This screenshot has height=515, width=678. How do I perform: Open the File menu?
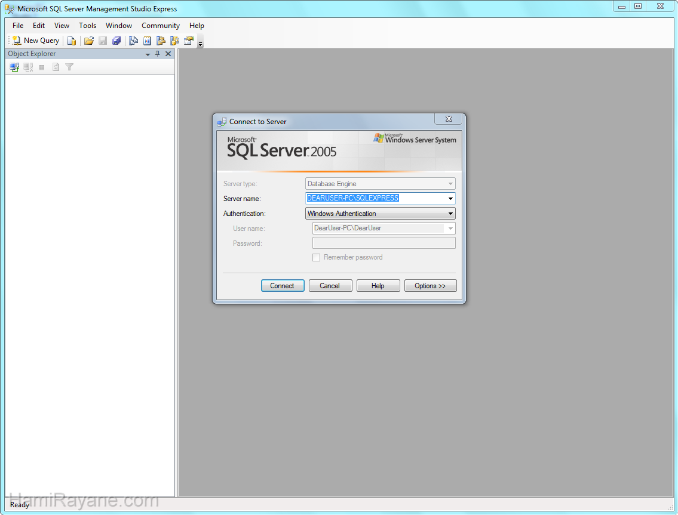click(18, 26)
